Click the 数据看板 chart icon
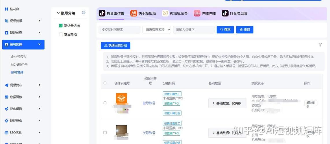 [x=7, y=97]
